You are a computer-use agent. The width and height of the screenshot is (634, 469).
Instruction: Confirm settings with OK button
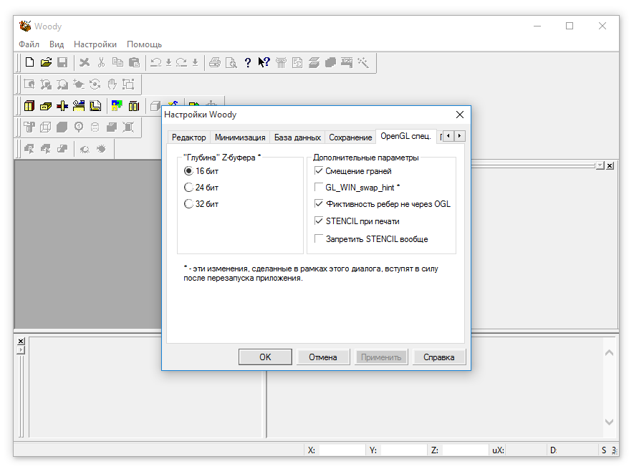click(x=265, y=357)
